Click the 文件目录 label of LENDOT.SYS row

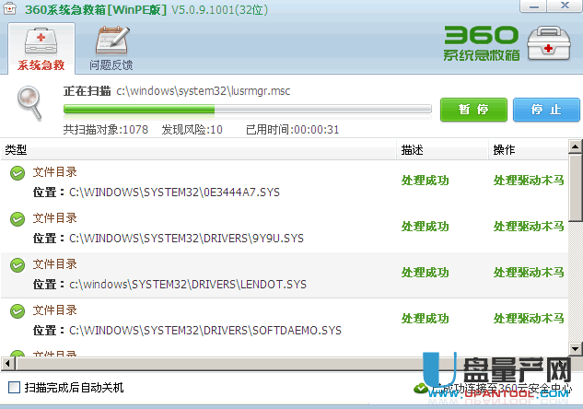tap(55, 264)
